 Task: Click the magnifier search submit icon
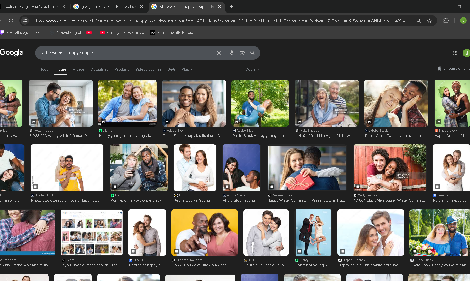[252, 53]
